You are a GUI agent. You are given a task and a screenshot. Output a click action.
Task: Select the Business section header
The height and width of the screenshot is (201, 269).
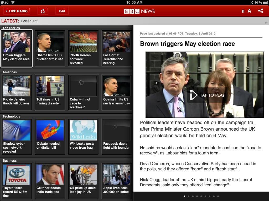10,161
